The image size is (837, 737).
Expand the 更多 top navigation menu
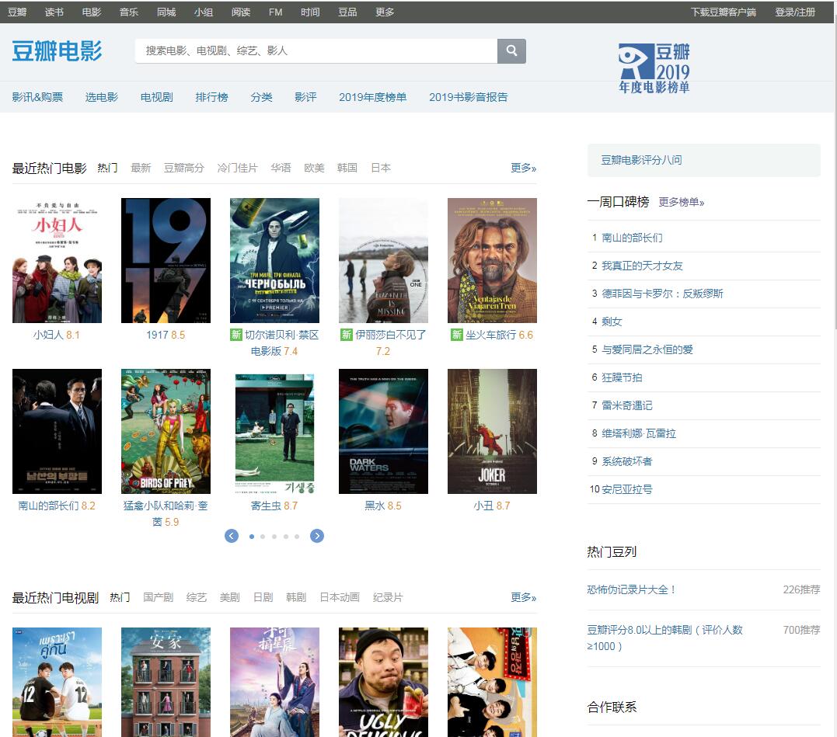[x=385, y=12]
